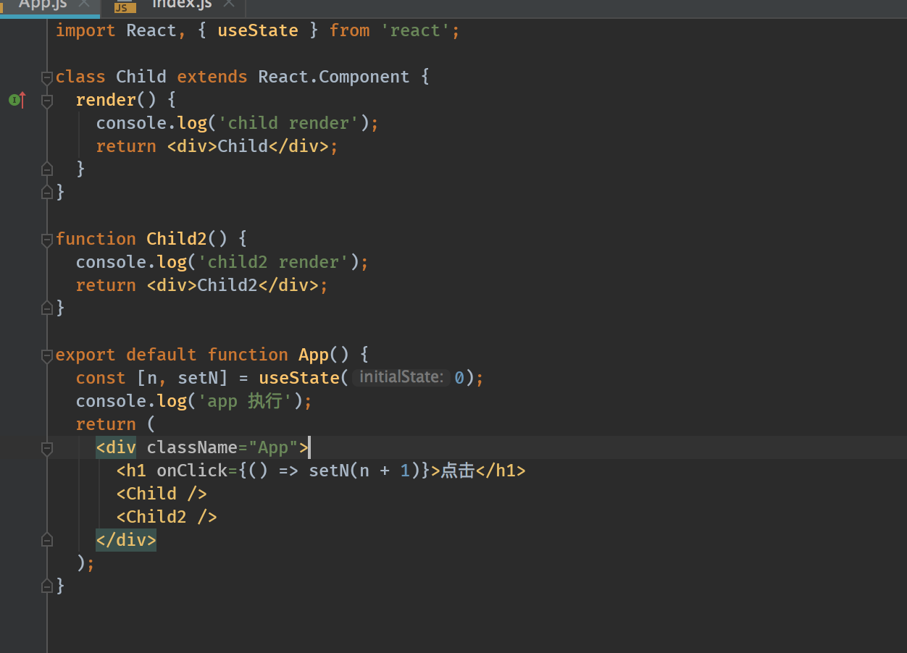
Task: Click fold end marker closing function Child2
Action: pyautogui.click(x=47, y=308)
